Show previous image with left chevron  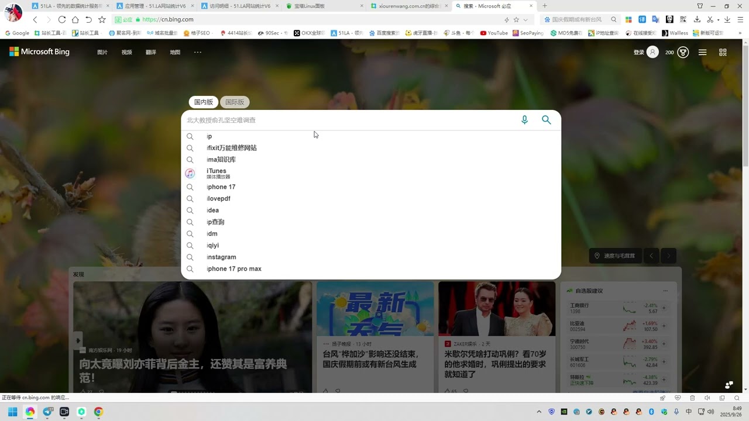[x=651, y=256]
